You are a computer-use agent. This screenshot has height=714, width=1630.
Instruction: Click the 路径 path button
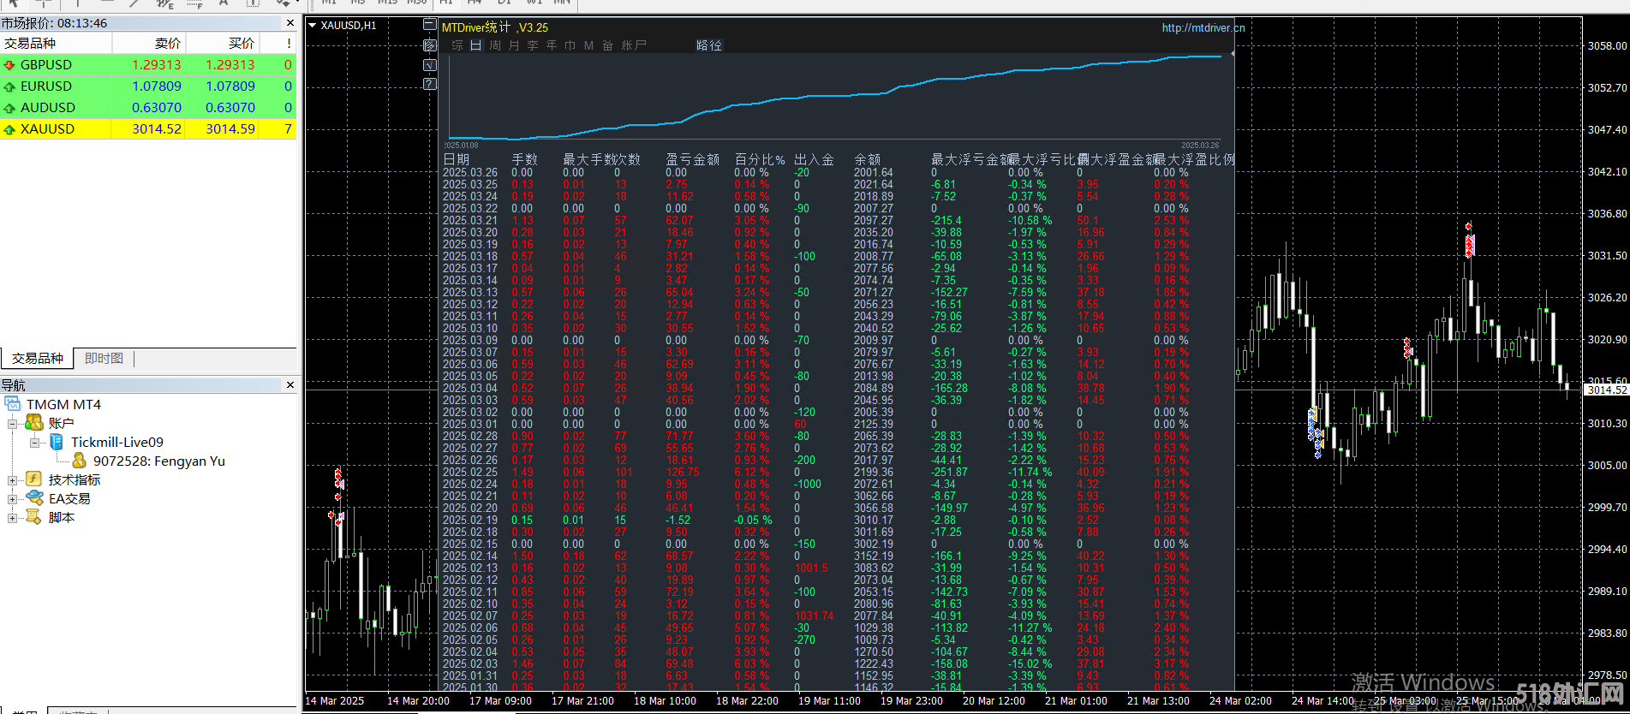709,45
